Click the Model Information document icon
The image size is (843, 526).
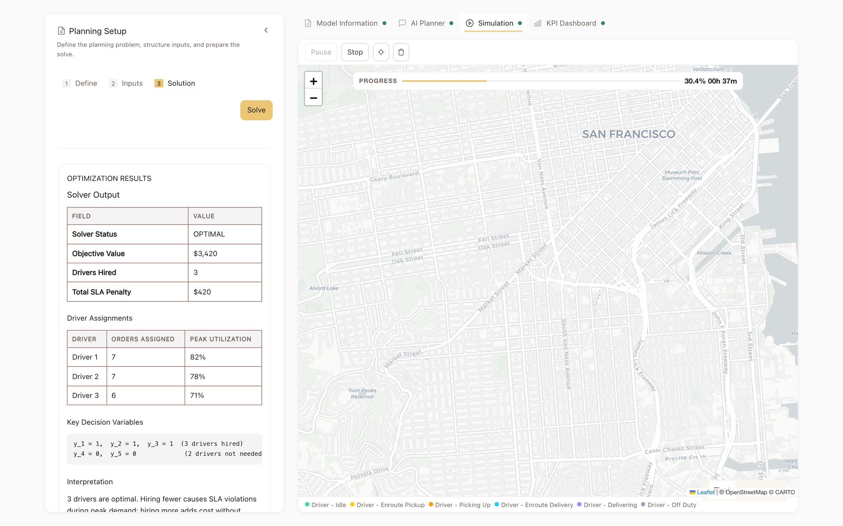(308, 23)
